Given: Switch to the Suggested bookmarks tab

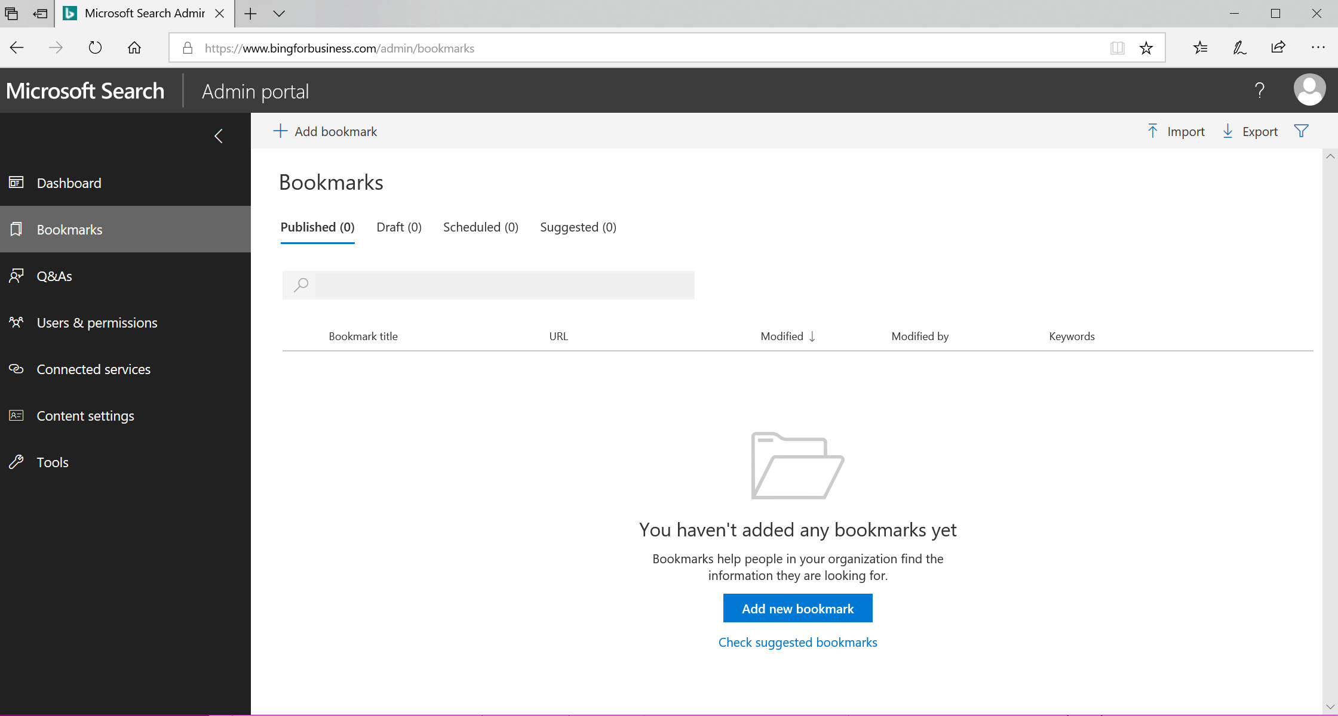Looking at the screenshot, I should pos(578,227).
